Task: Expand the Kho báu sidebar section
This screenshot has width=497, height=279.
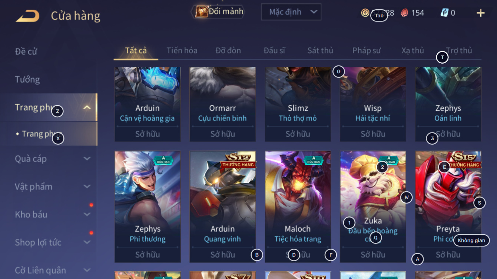Action: tap(87, 215)
